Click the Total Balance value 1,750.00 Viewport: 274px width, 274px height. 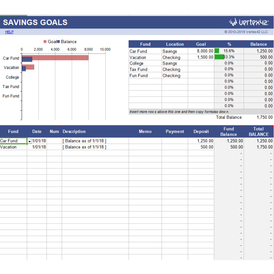[264, 117]
